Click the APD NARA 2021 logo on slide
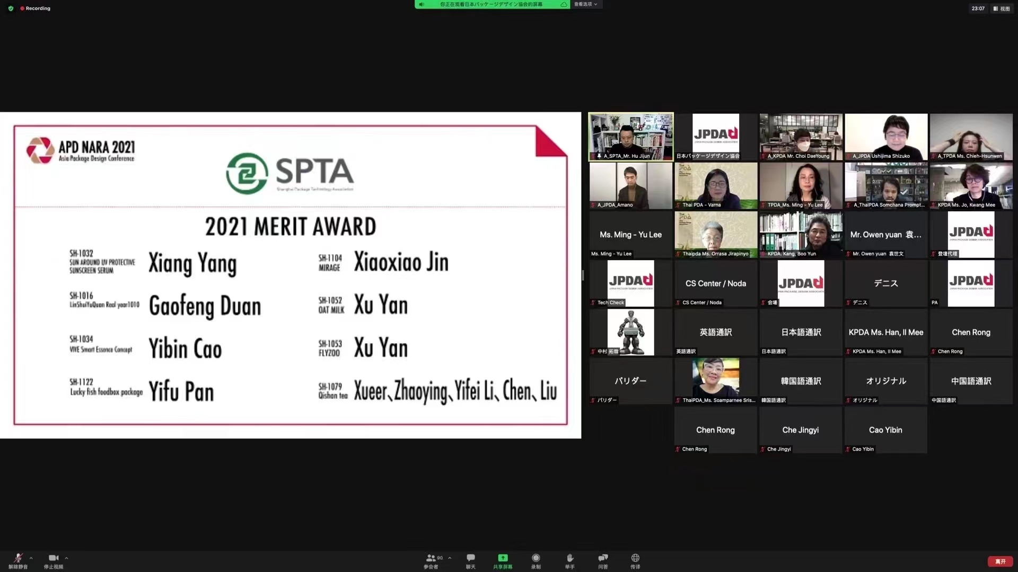 (x=81, y=150)
